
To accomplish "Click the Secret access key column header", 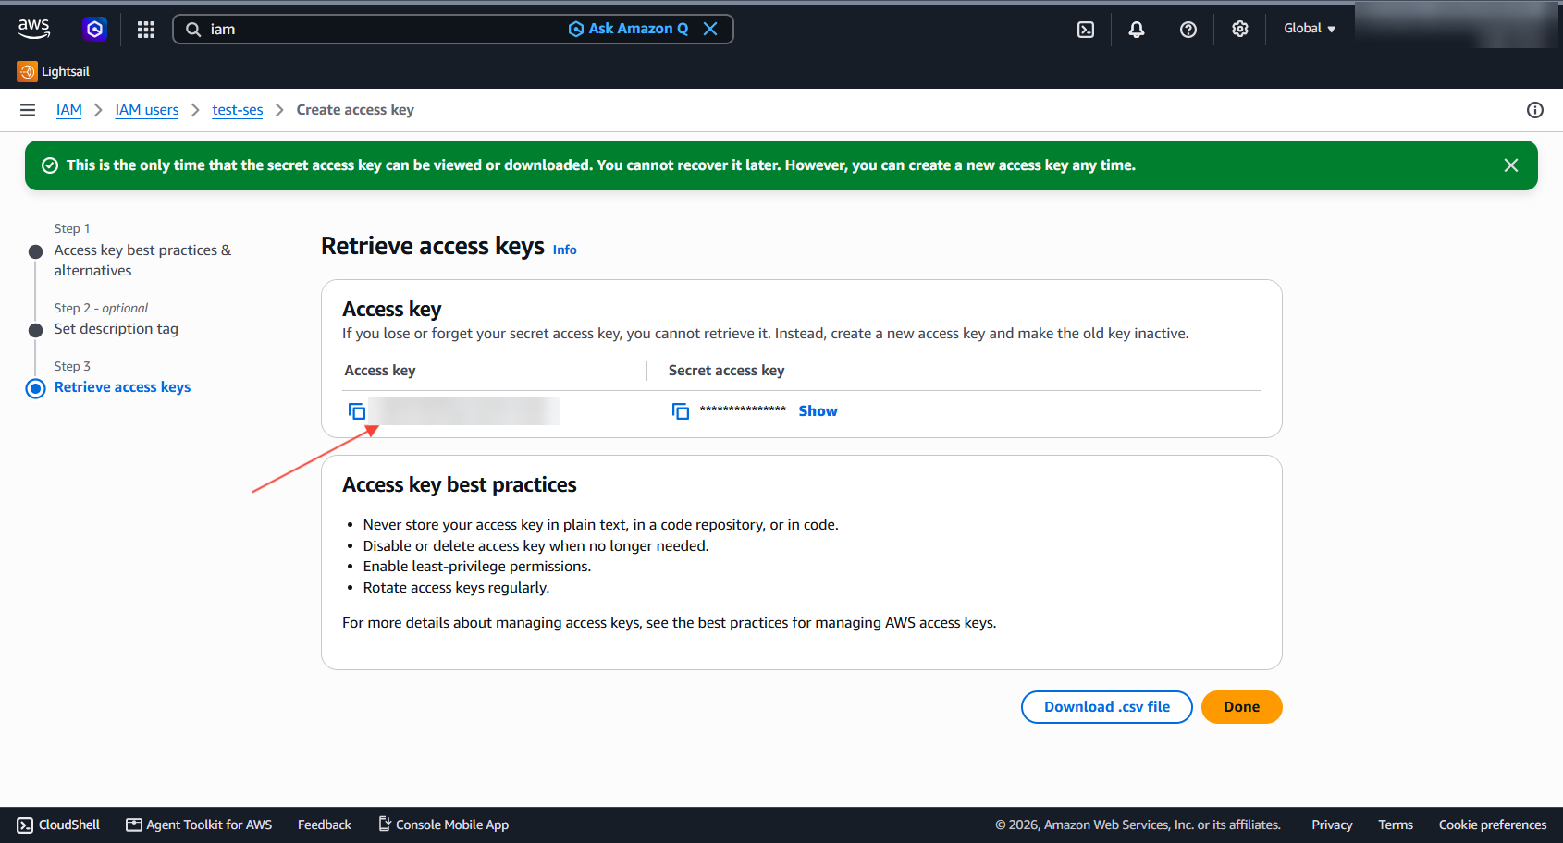I will [727, 371].
